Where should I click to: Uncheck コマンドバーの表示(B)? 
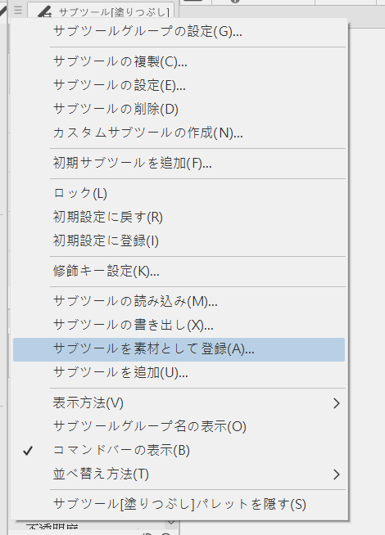[179, 451]
